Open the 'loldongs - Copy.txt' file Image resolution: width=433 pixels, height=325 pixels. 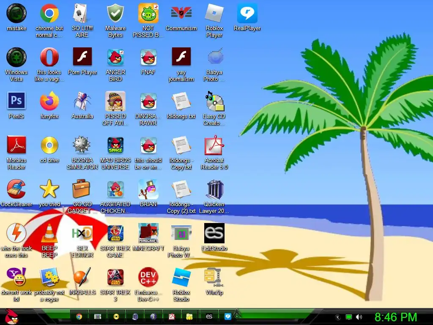(181, 145)
